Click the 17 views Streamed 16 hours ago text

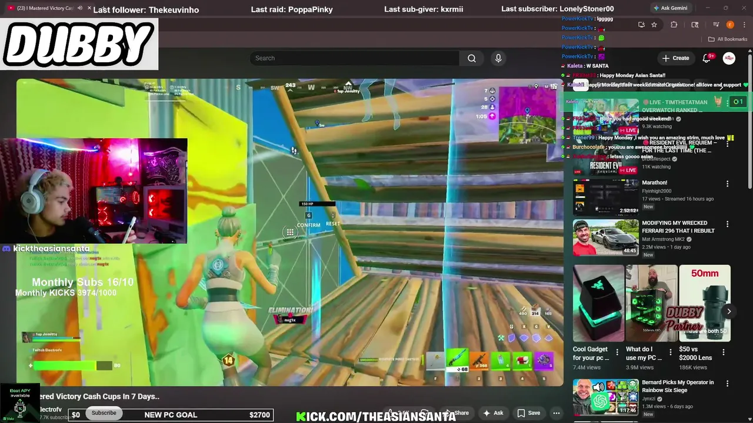[678, 199]
